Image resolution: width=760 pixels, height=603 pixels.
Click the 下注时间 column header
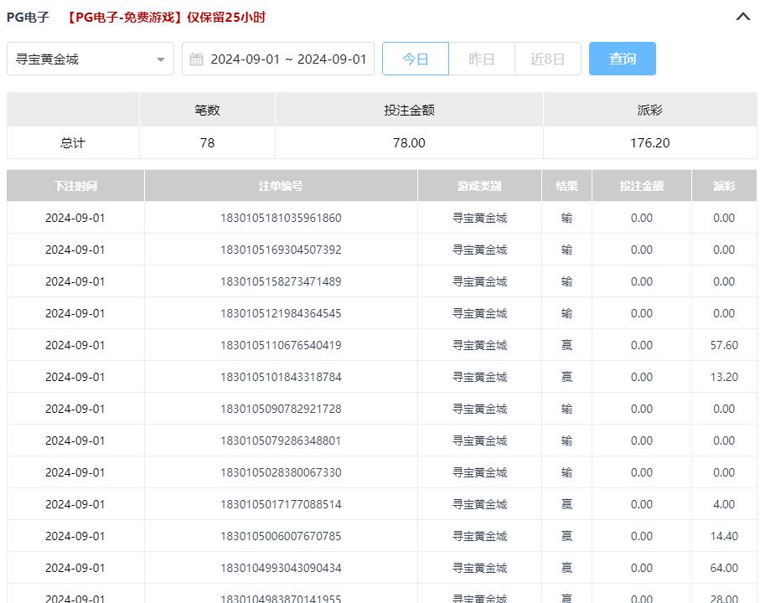point(75,186)
